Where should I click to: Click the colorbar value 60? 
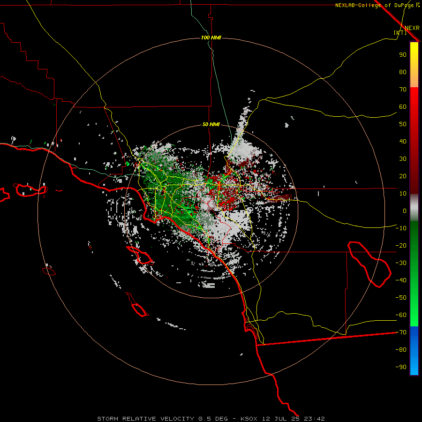click(x=403, y=107)
